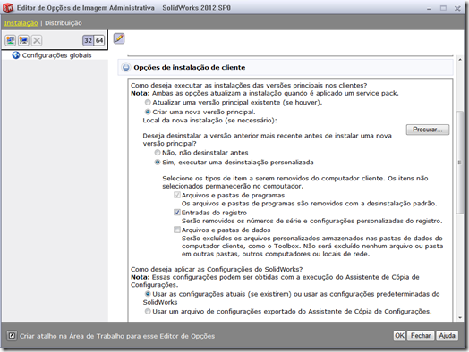
Task: Open the Instalação tab
Action: pos(21,23)
